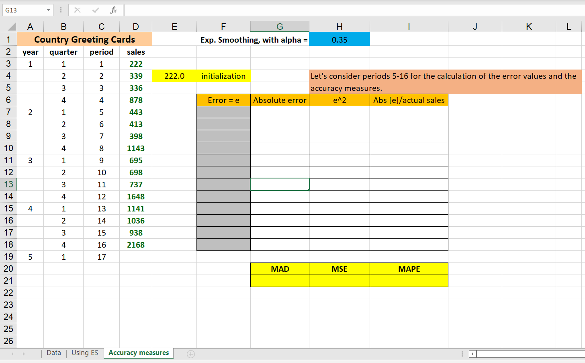Click the empty yellow cell under MSE
Screen dimensions: 585x363
pos(340,281)
